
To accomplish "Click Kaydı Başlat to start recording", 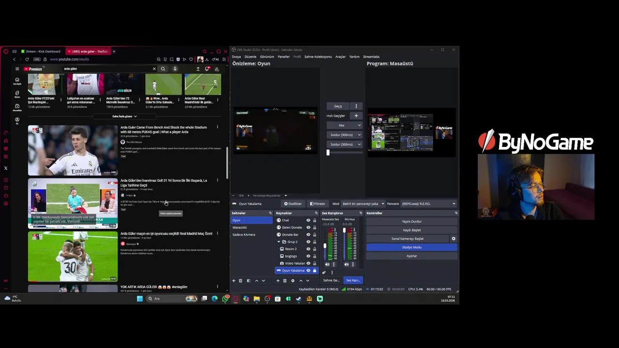I will coord(412,230).
